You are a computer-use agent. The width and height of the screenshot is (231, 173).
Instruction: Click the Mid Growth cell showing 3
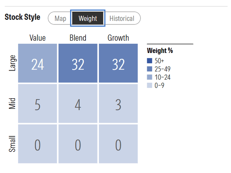point(118,104)
